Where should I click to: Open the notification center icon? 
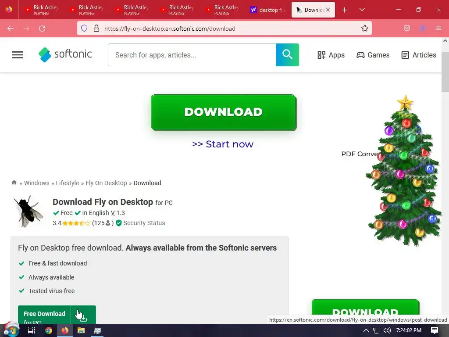(435, 330)
